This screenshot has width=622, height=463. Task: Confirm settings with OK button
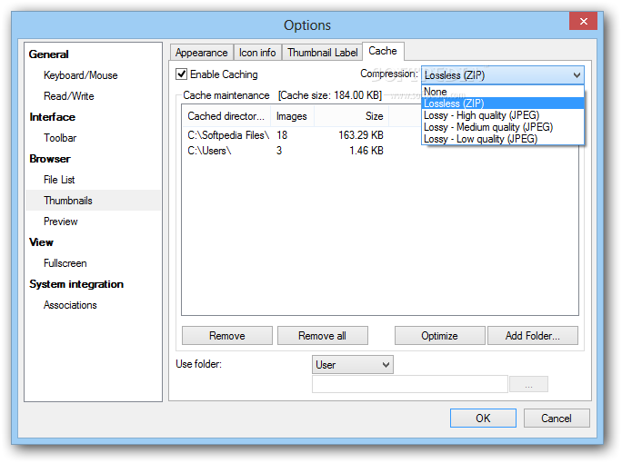[x=483, y=418]
